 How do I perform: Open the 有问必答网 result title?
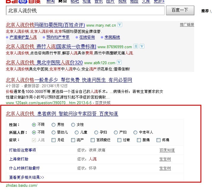tap(69, 80)
